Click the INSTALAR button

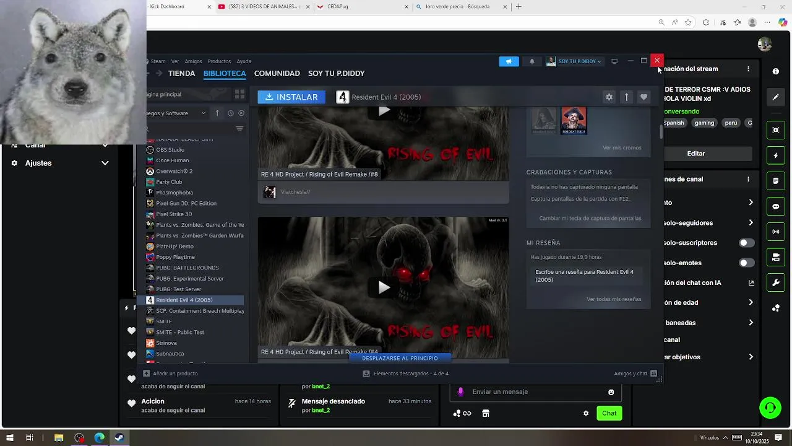tap(291, 97)
